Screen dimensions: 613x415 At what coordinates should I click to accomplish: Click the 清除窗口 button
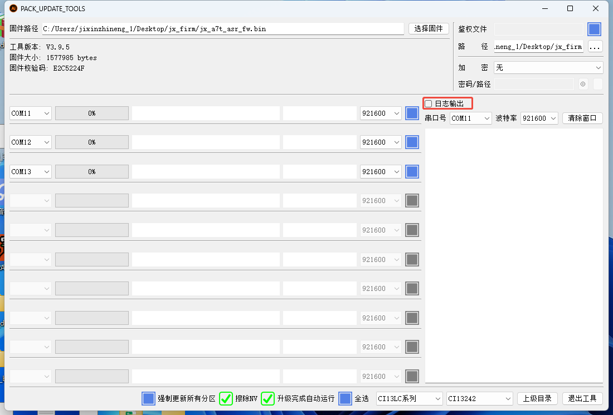(582, 118)
